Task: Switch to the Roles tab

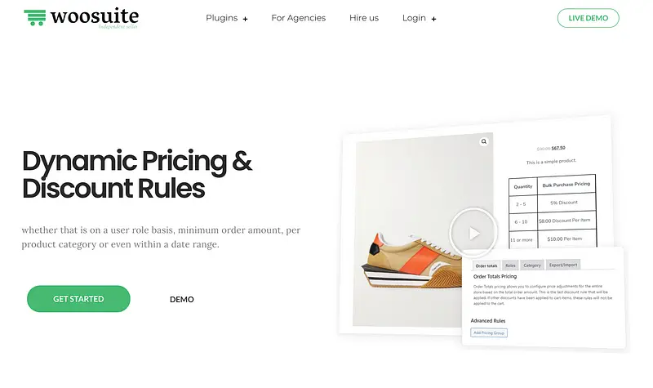Action: tap(510, 265)
